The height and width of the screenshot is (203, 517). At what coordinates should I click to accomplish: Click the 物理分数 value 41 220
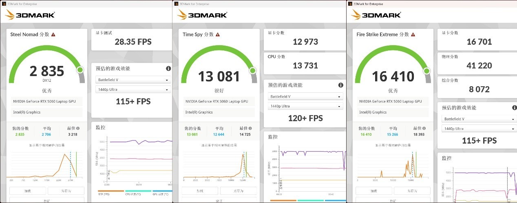point(479,65)
